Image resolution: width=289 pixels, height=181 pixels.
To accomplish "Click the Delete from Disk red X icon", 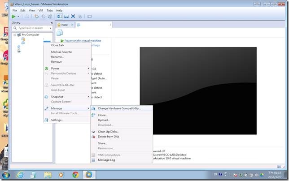I will tap(93, 137).
